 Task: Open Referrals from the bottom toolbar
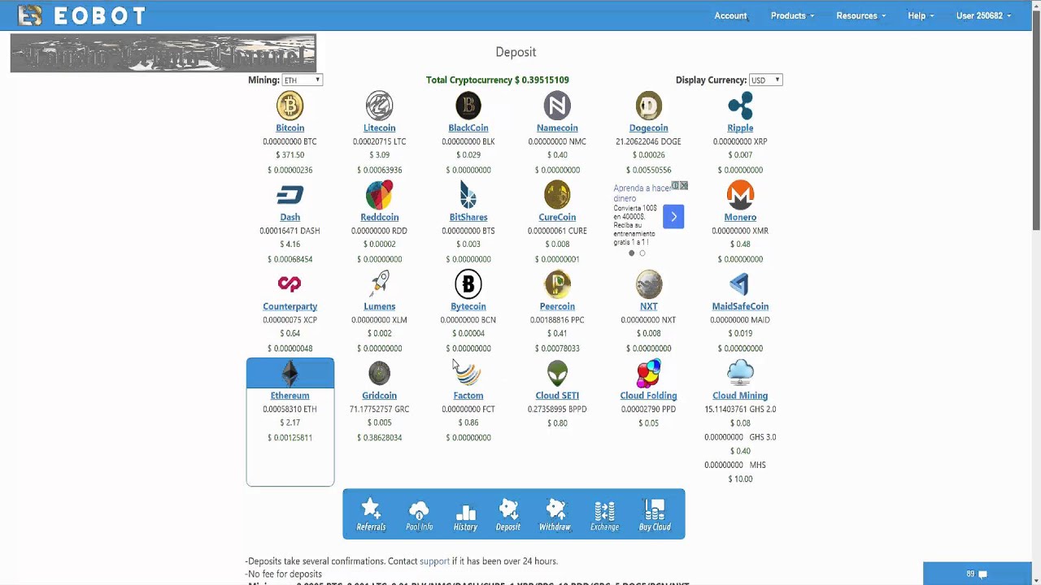[x=371, y=515]
